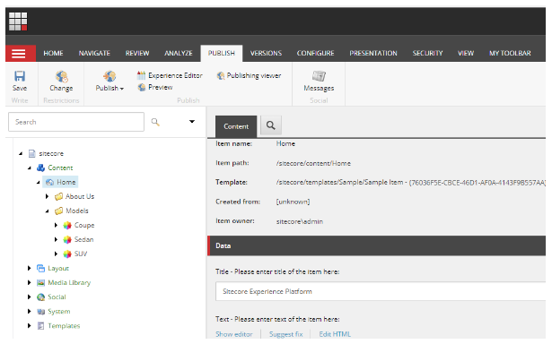
Task: Collapse the Content tree node
Action: click(30, 168)
